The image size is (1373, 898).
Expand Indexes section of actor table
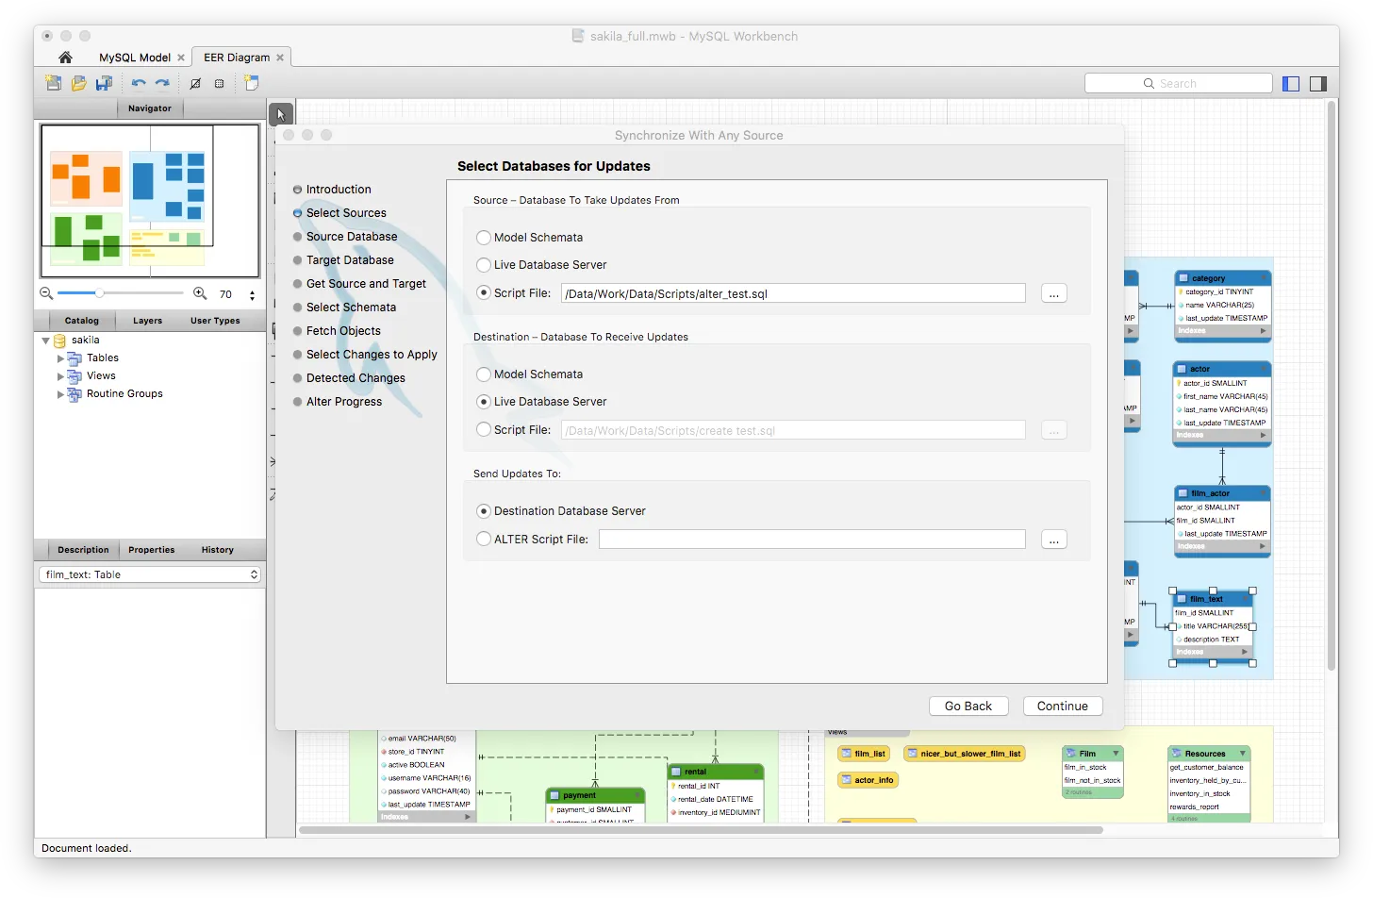(1263, 435)
